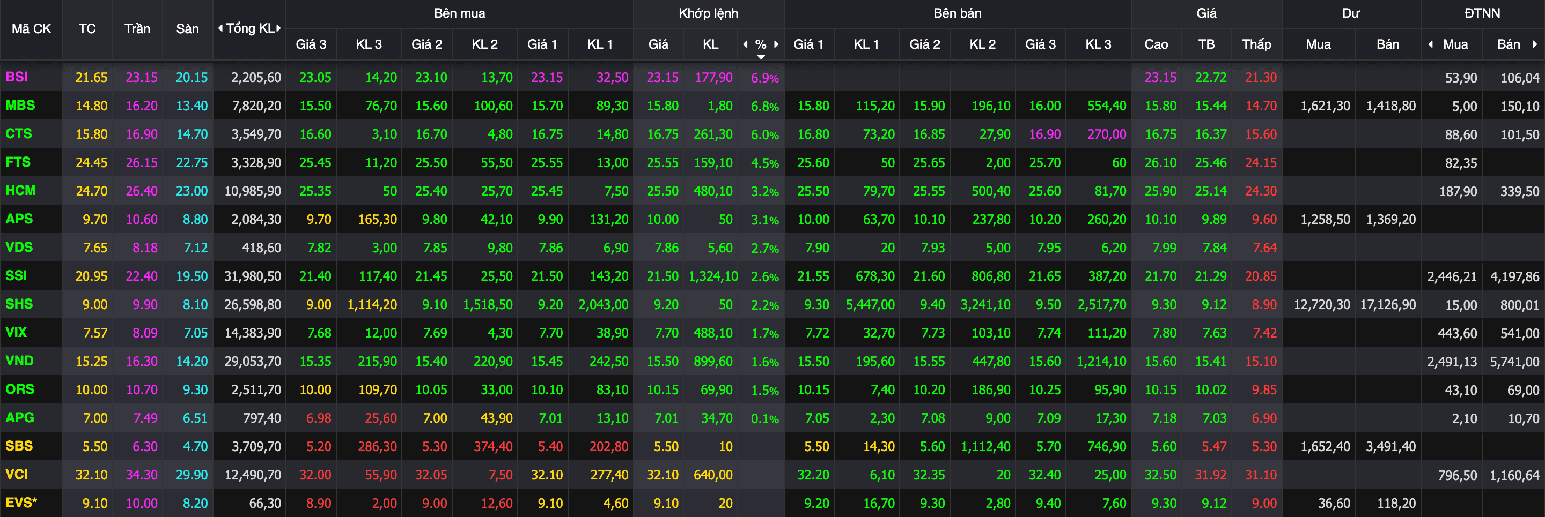Click the Bên bán group header
1545x517 pixels.
tap(957, 13)
